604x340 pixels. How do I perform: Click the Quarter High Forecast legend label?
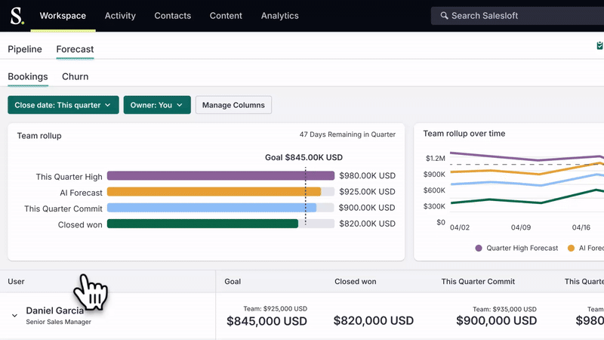tap(522, 248)
